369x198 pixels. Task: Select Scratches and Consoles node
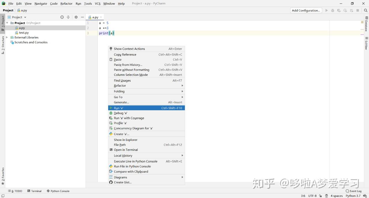click(31, 42)
